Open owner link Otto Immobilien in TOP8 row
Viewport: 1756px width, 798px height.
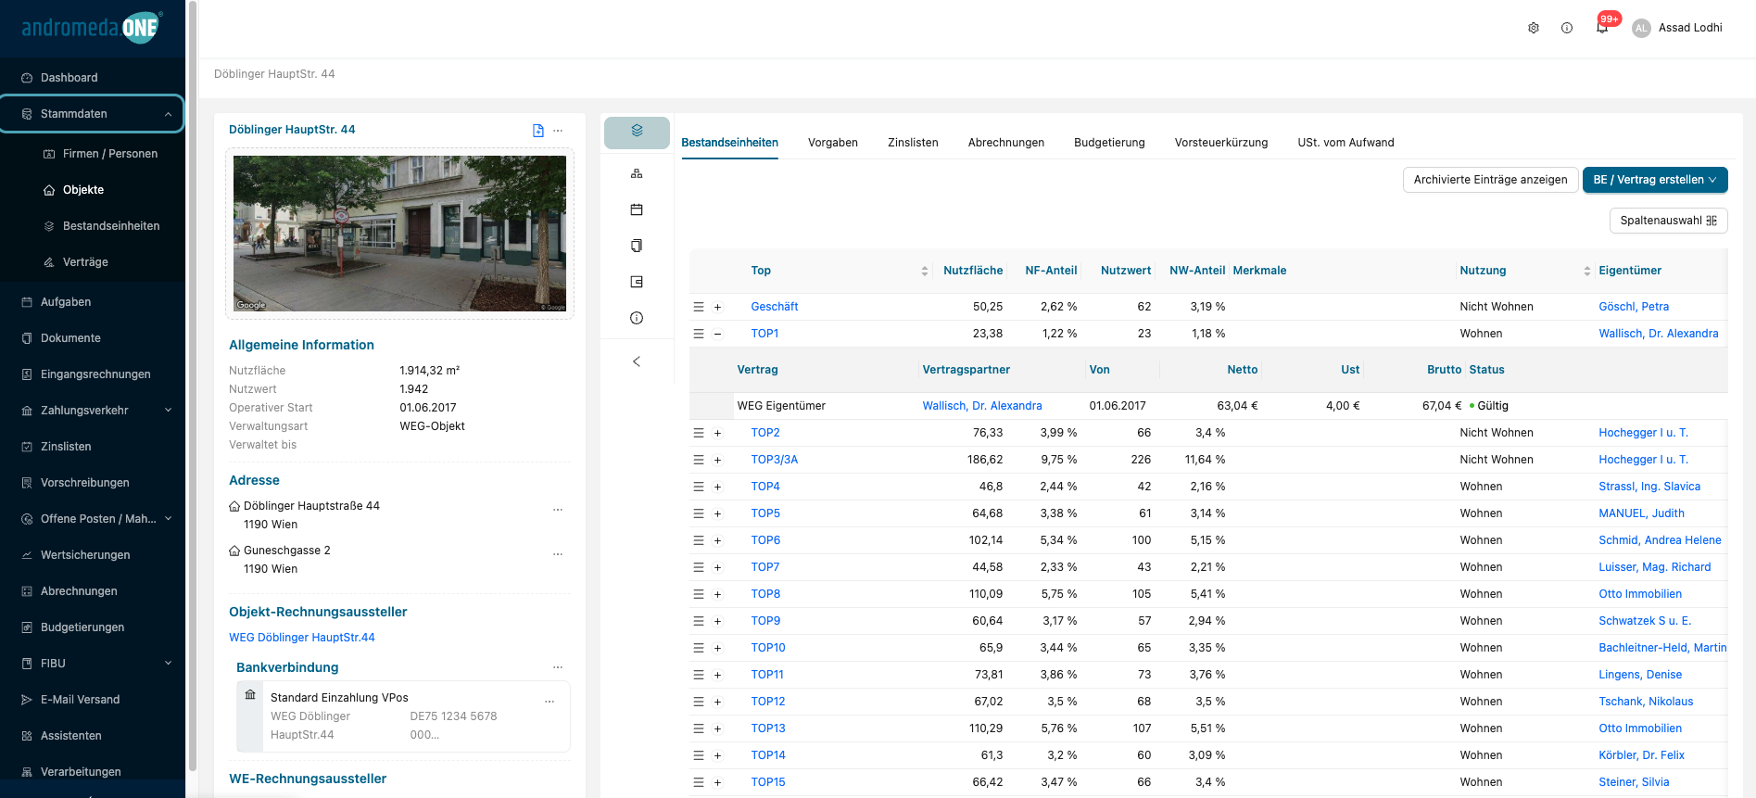[1640, 594]
